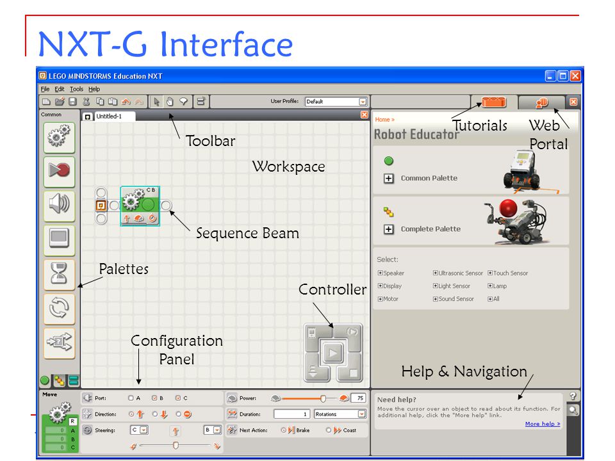Click Download and run selected on controller
Viewport: 615px width, 461px height.
click(352, 332)
